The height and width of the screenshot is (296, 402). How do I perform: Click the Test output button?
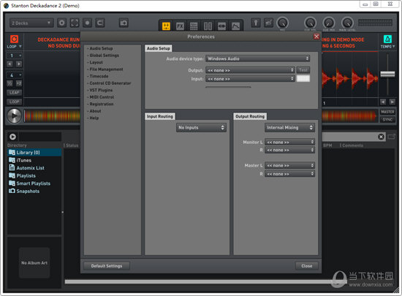coord(303,70)
